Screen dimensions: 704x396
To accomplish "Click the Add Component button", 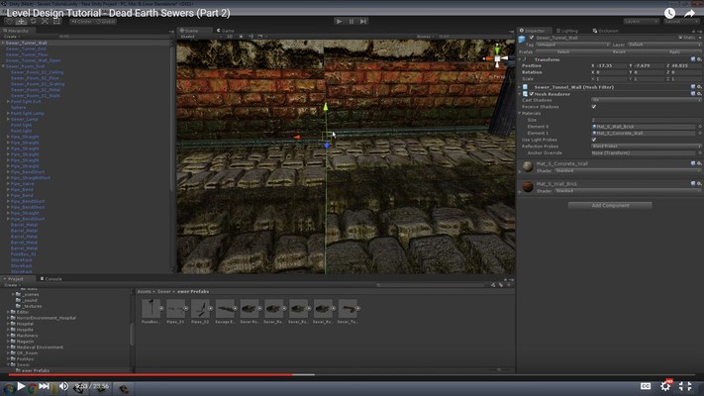I will coord(610,206).
